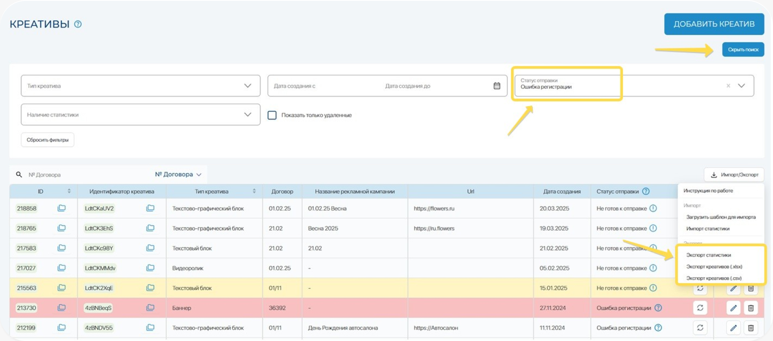
Task: Click the magnifier search icon
Action: (19, 175)
